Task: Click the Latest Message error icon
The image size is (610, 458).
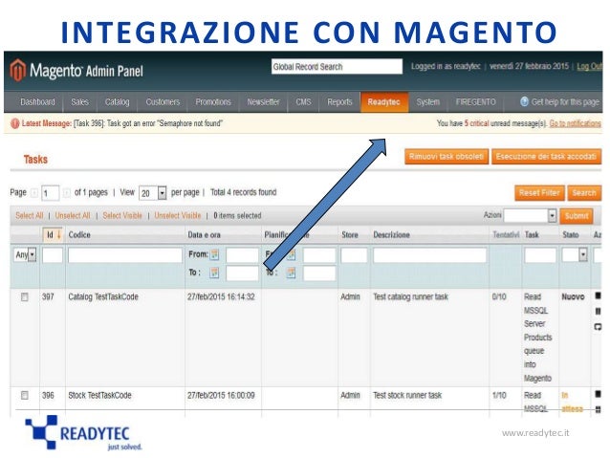Action: point(15,123)
